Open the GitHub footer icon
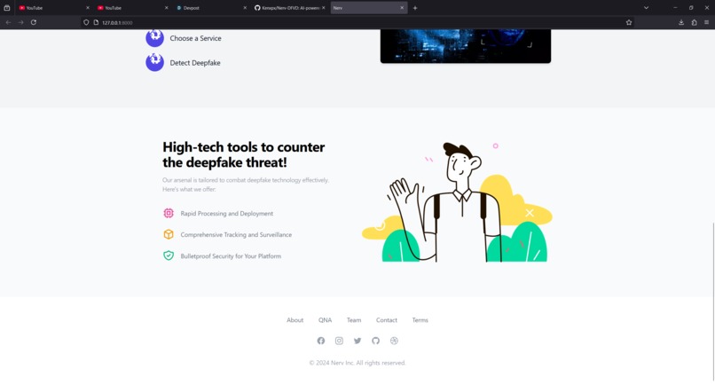The width and height of the screenshot is (715, 385). 376,341
